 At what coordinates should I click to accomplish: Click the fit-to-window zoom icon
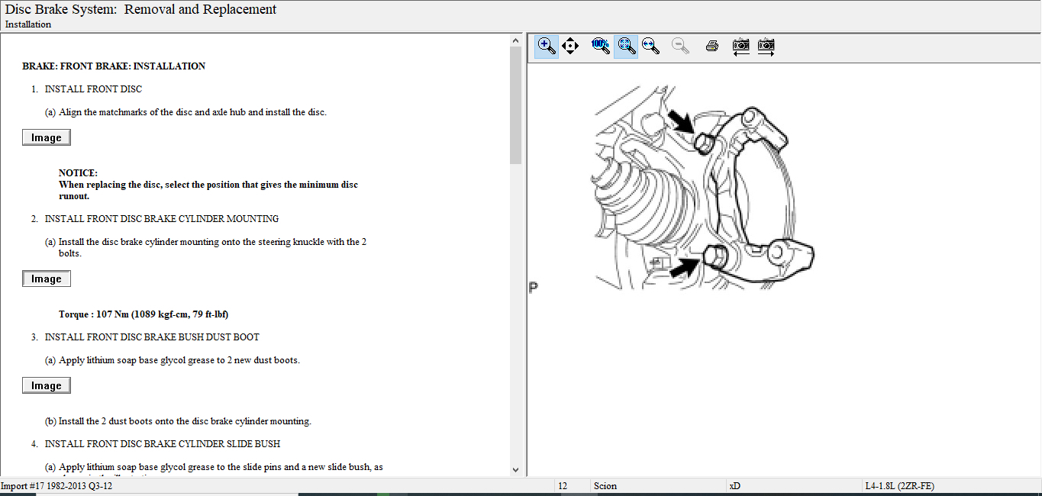pos(626,46)
